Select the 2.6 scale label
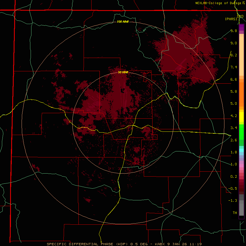246x246 pixels. pos(234,140)
